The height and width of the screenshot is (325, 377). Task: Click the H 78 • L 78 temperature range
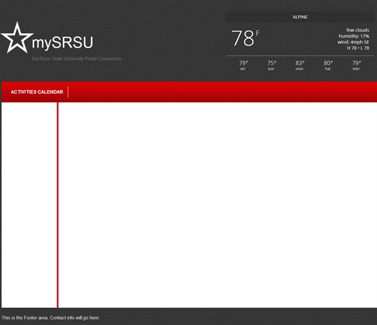[358, 48]
